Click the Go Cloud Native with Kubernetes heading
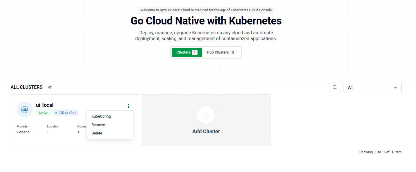Viewport: 416px width, 172px height. point(206,21)
